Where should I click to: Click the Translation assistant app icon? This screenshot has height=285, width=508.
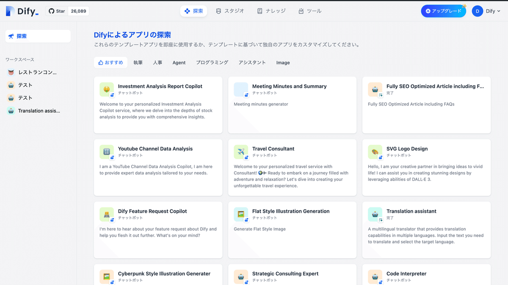tap(375, 214)
